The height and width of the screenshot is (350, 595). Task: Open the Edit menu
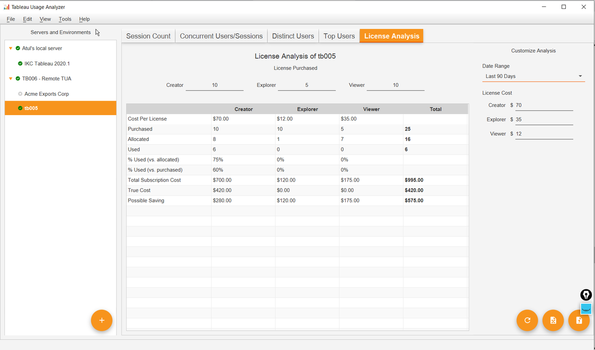(x=27, y=19)
